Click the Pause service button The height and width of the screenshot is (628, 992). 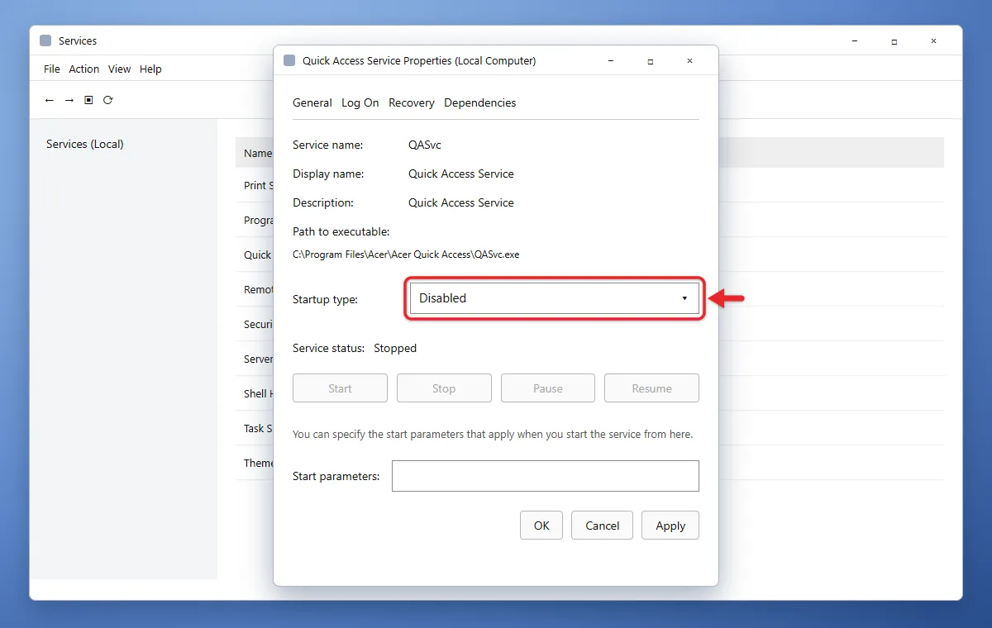pos(548,388)
